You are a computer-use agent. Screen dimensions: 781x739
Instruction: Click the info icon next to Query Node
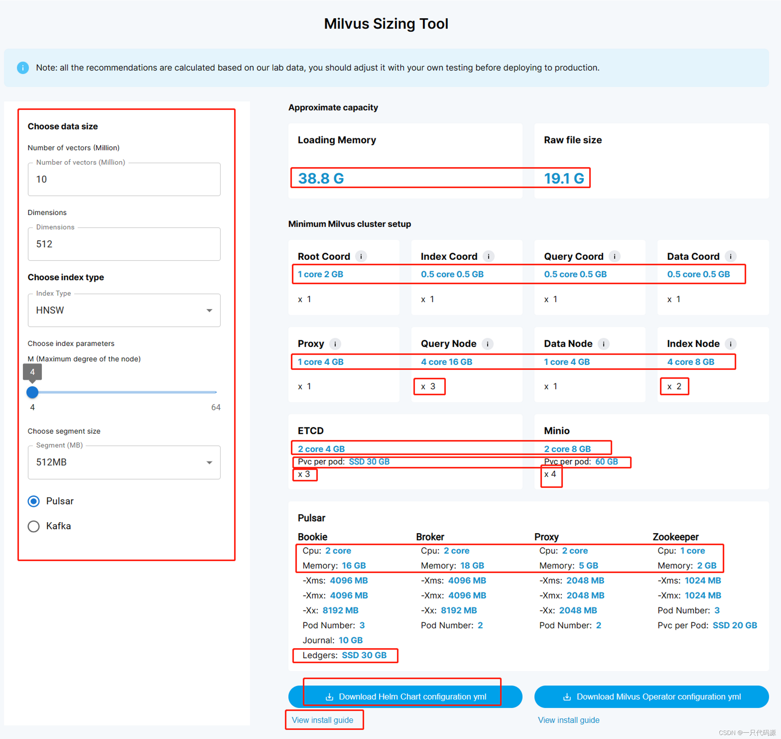pyautogui.click(x=487, y=344)
